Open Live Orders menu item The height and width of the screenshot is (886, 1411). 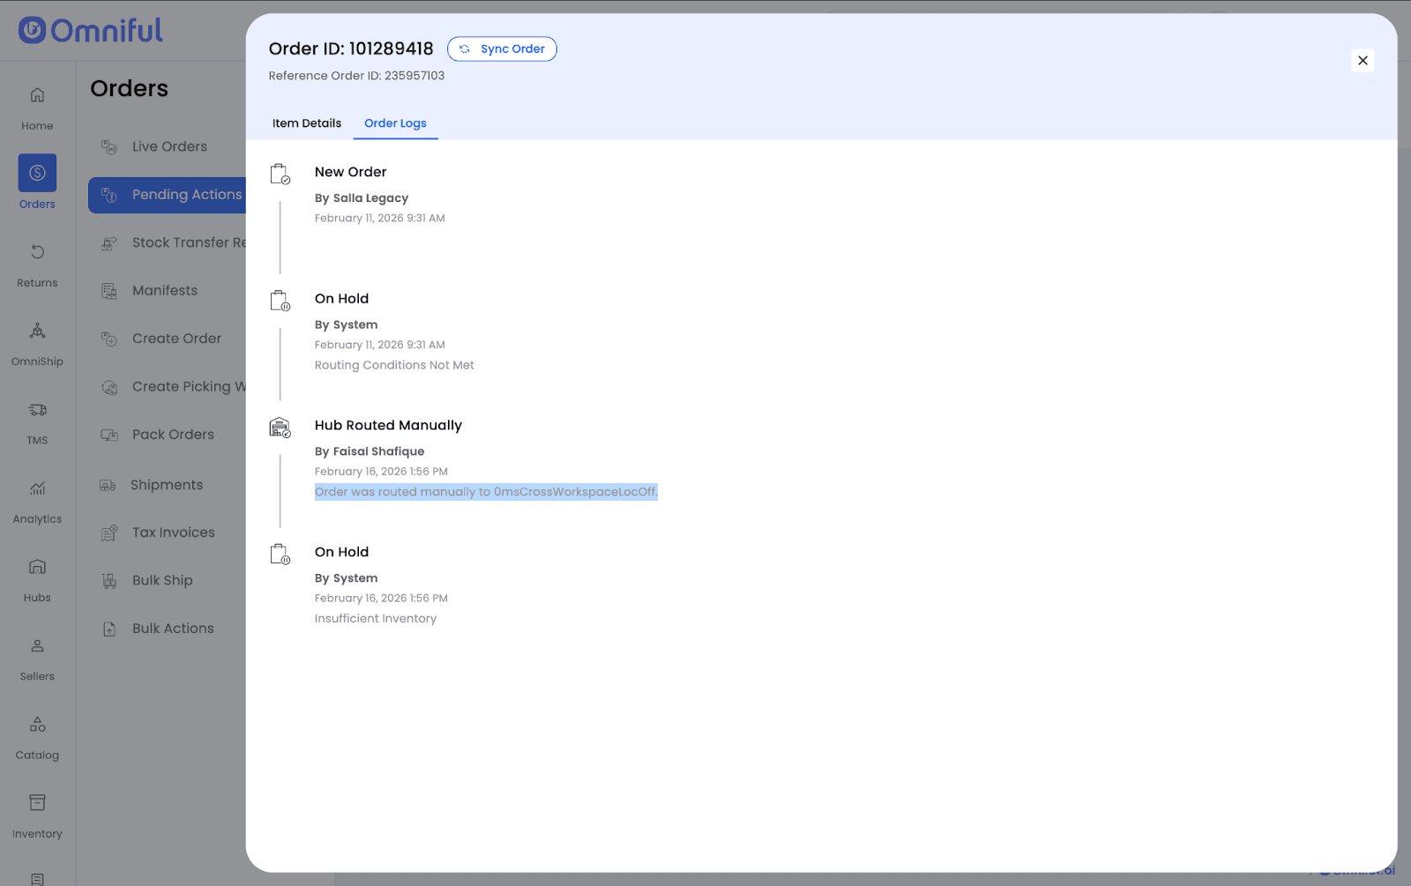(x=169, y=147)
